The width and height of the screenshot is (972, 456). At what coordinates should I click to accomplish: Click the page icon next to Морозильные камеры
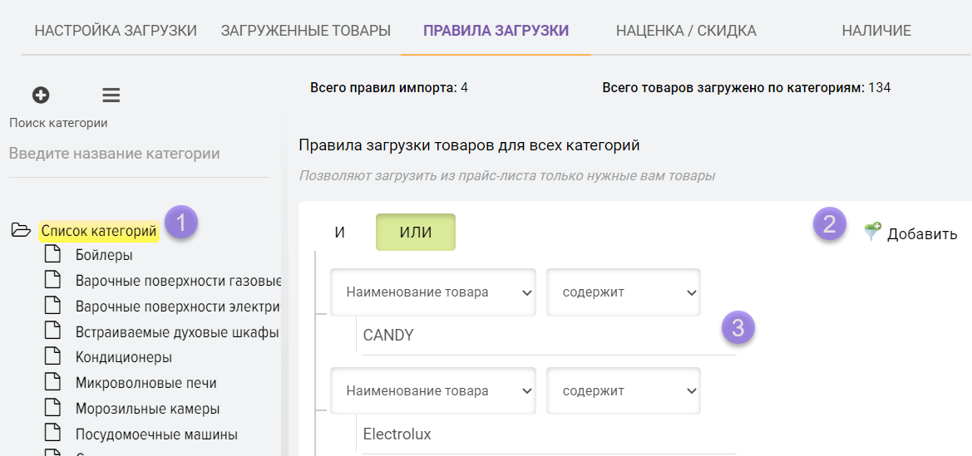click(53, 409)
